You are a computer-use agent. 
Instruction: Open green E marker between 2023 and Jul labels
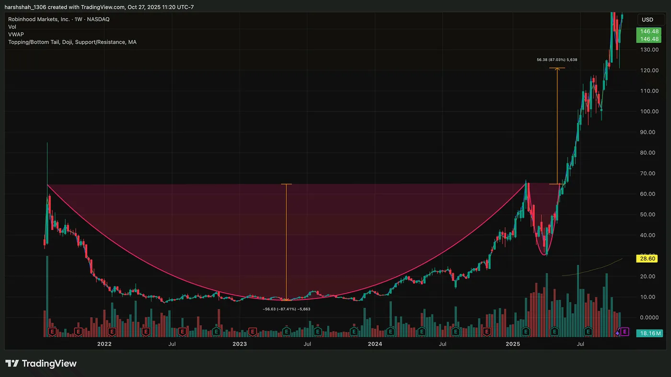click(287, 331)
